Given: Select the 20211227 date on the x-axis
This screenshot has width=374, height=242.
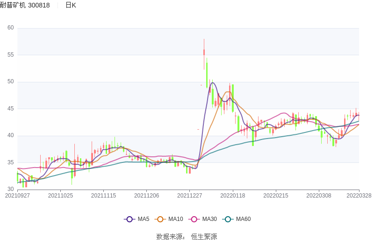Looking at the screenshot, I should (190, 196).
